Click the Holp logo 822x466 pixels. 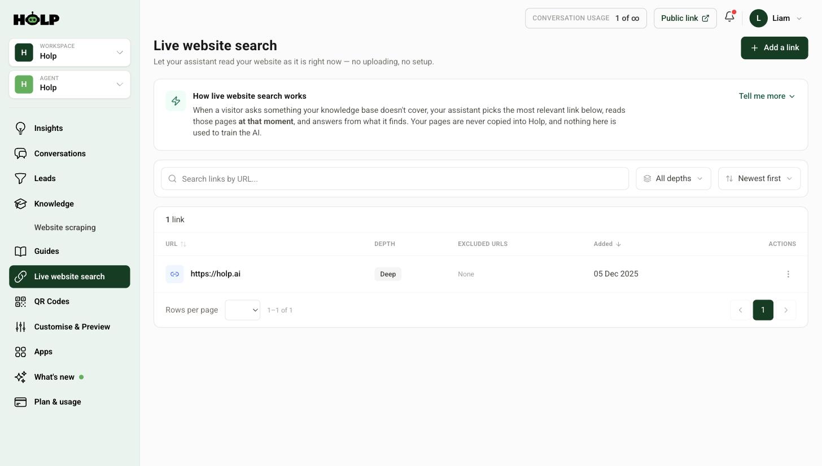point(36,19)
